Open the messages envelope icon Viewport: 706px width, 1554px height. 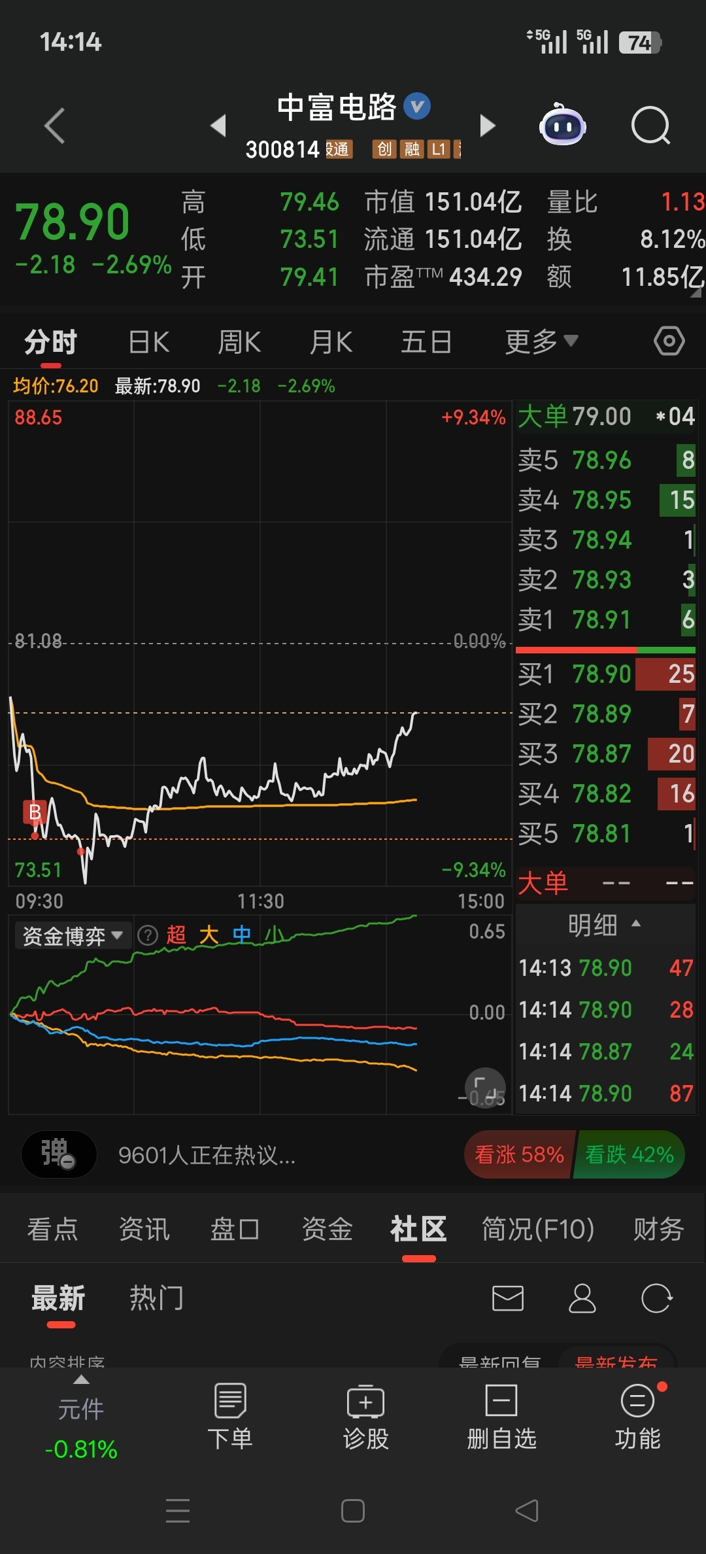(x=508, y=1298)
